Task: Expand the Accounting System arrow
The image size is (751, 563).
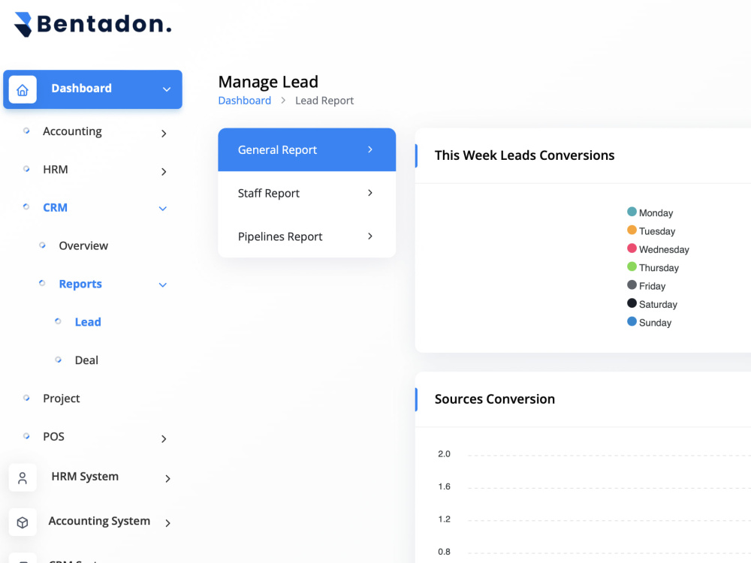Action: pos(167,523)
